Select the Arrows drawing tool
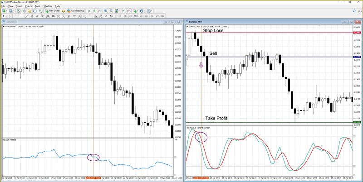Image resolution: width=363 pixels, height=182 pixels. [111, 16]
